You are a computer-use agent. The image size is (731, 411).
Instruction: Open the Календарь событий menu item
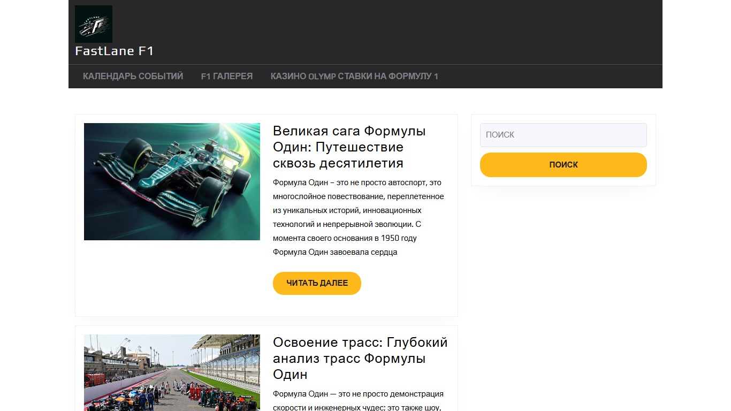tap(133, 77)
